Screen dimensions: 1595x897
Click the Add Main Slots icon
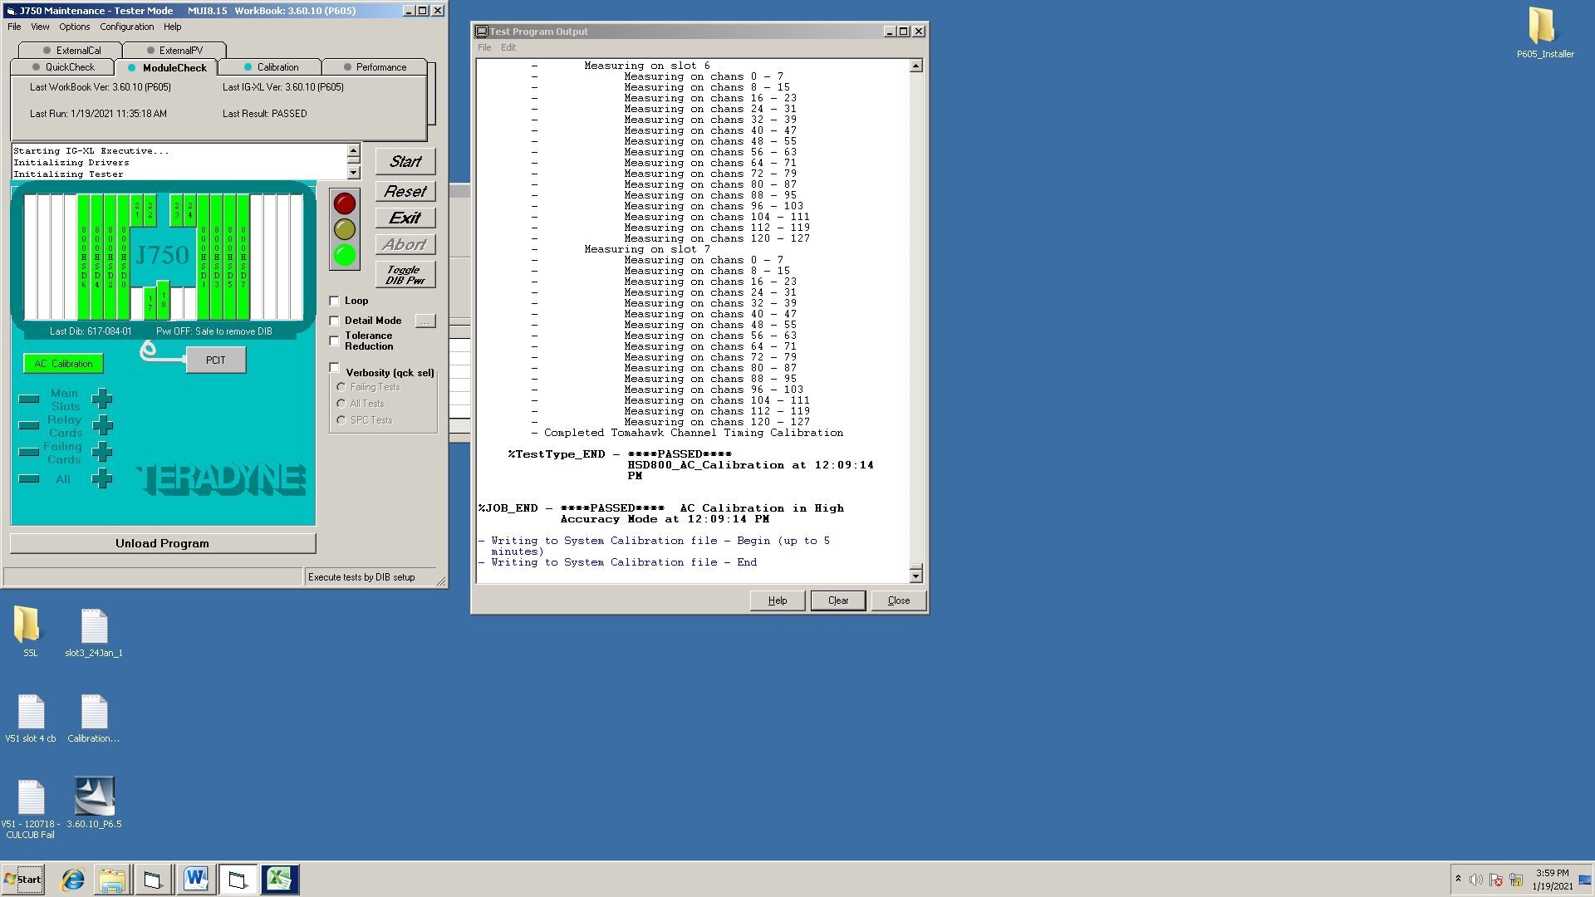click(x=103, y=399)
